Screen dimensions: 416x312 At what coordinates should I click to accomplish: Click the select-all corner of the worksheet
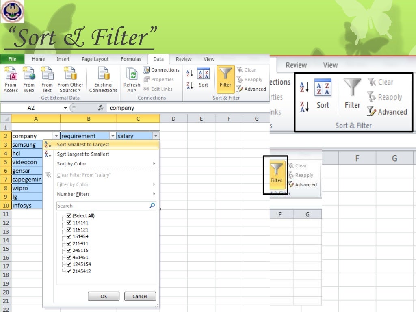pos(6,119)
